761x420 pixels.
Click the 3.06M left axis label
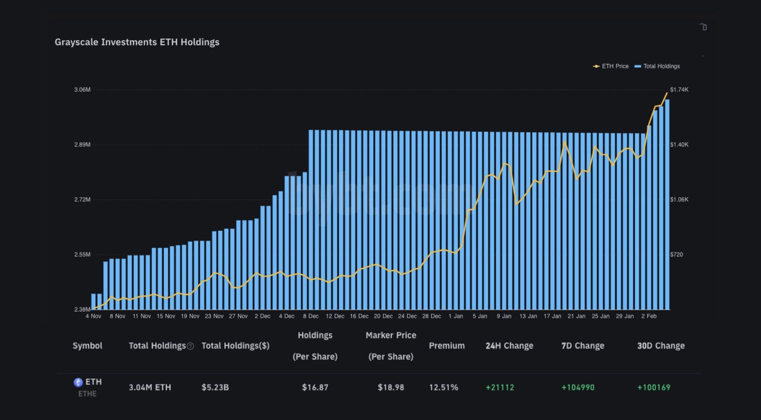pos(82,89)
